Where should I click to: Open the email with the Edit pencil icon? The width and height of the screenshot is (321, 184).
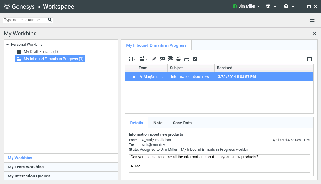[153, 59]
